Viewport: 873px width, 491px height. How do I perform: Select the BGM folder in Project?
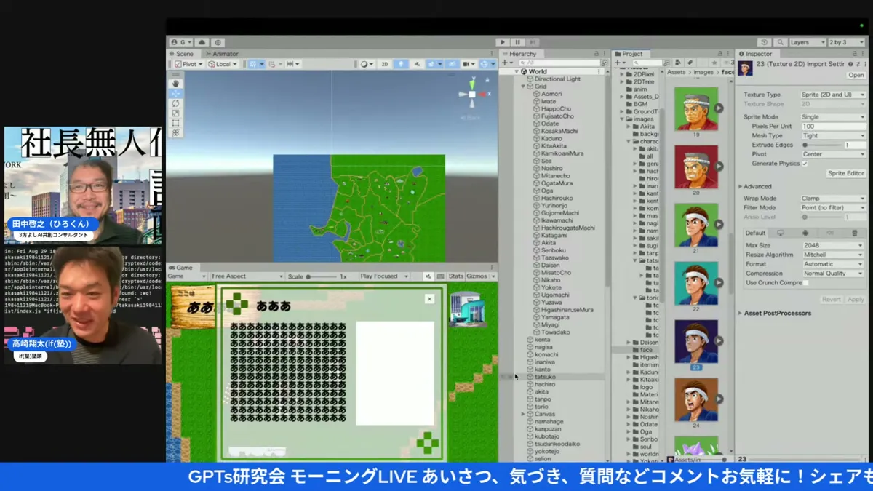point(640,104)
